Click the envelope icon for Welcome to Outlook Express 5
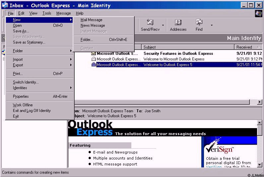This screenshot has height=177, width=264. [94, 64]
